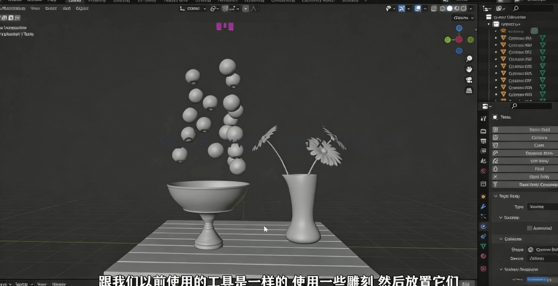Toggle viewport overlays display button

point(418,9)
